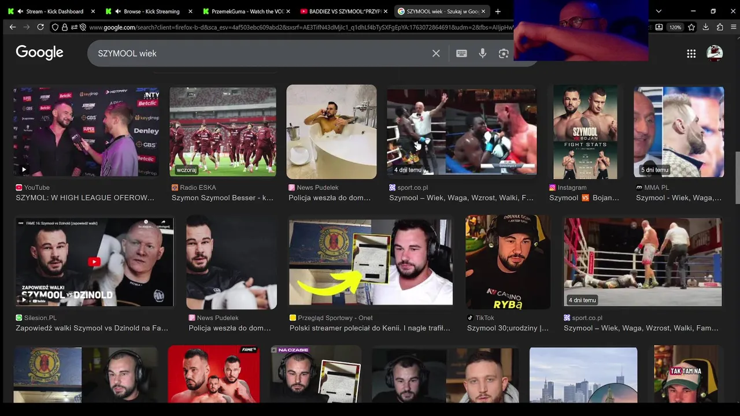Image resolution: width=740 pixels, height=416 pixels.
Task: Open the YouTube interview thumbnail
Action: 87,131
